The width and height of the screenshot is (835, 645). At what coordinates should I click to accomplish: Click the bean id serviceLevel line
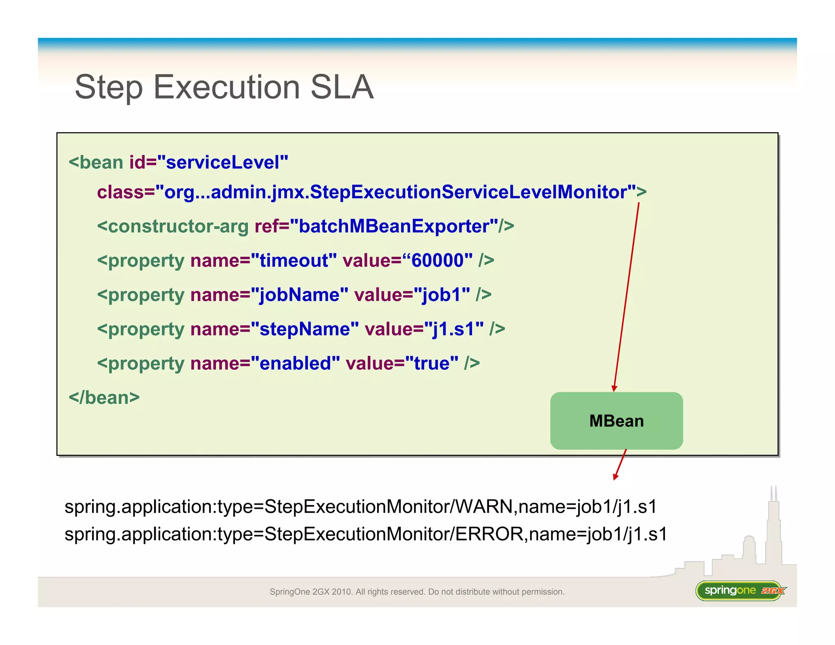pyautogui.click(x=178, y=162)
